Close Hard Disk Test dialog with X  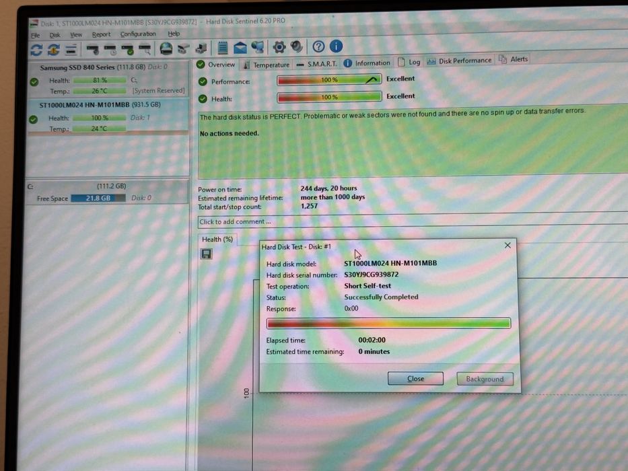[508, 245]
